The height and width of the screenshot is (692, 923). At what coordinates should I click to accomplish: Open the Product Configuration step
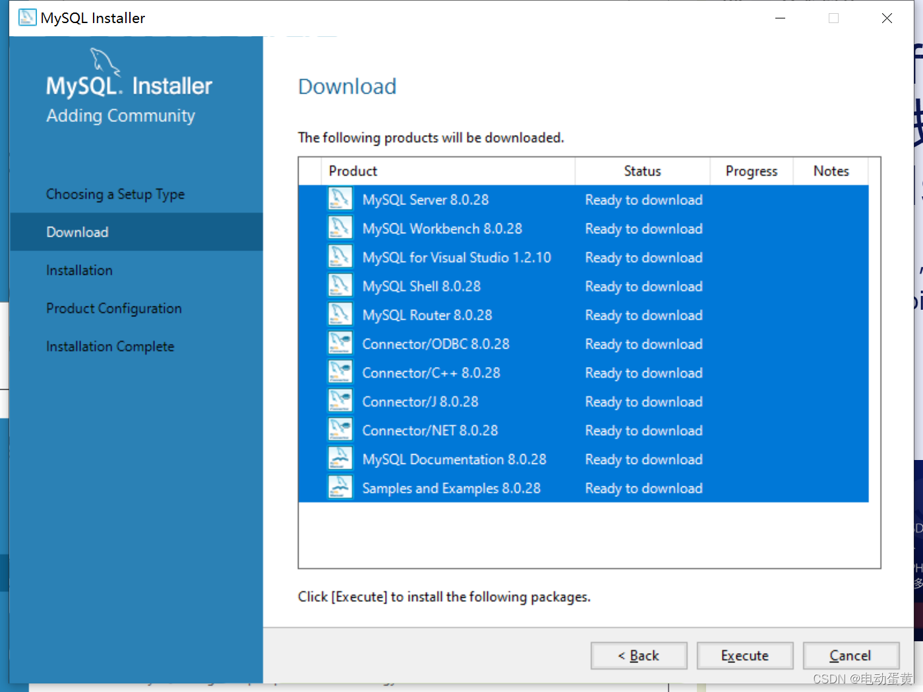click(113, 308)
